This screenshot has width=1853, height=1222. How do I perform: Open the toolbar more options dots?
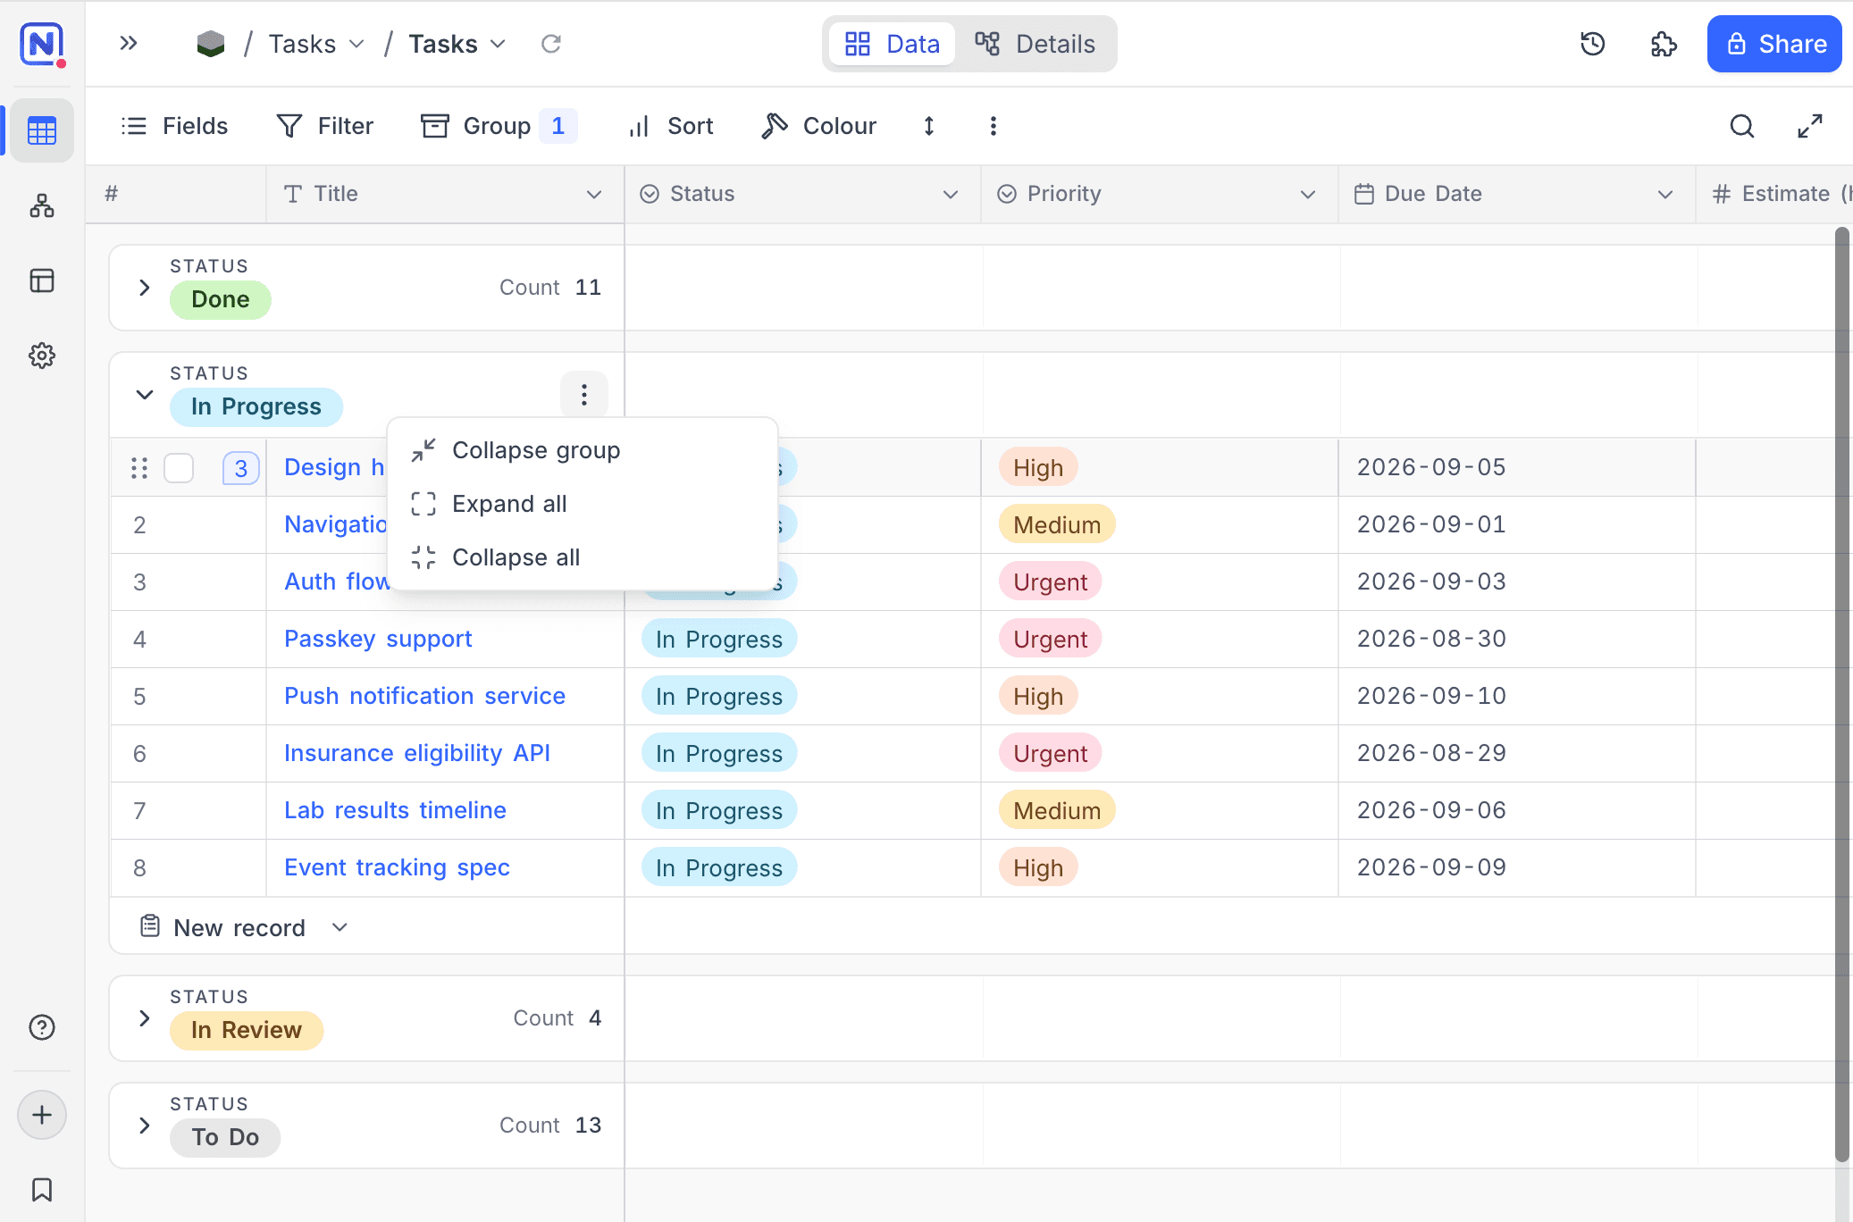tap(994, 126)
